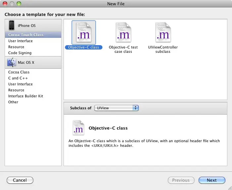Click the Objective-C test case class label
This screenshot has width=232, height=190.
click(123, 49)
